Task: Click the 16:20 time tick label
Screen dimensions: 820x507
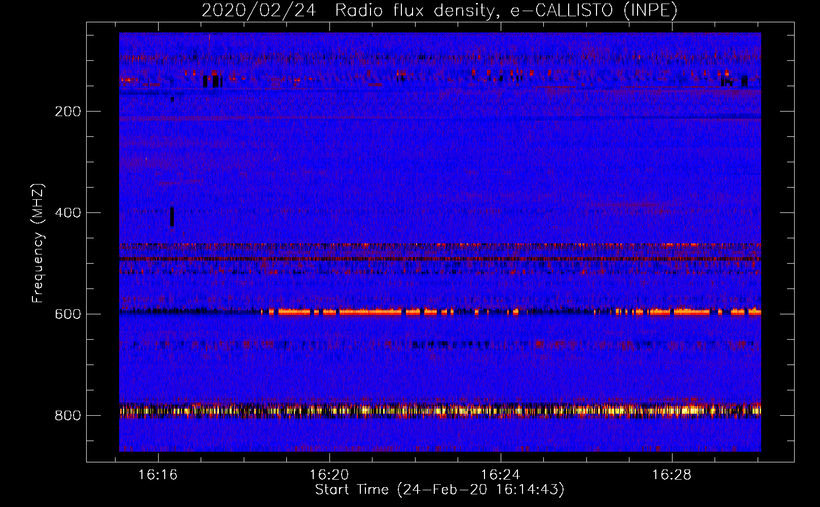Action: 329,475
